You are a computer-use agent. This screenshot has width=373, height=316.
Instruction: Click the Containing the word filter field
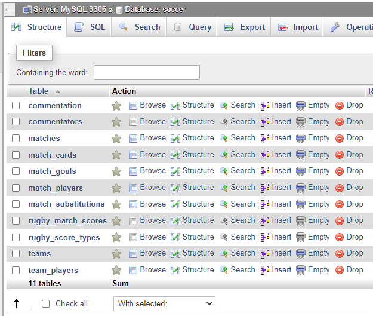(x=147, y=73)
